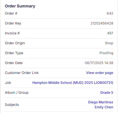This screenshot has height=113, width=118.
Task: Click the Subjects label
Action: (12, 105)
